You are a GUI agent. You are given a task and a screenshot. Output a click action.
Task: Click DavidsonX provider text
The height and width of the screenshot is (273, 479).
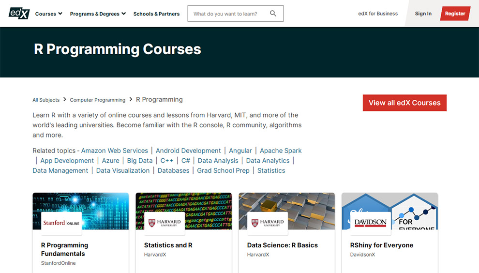point(362,254)
